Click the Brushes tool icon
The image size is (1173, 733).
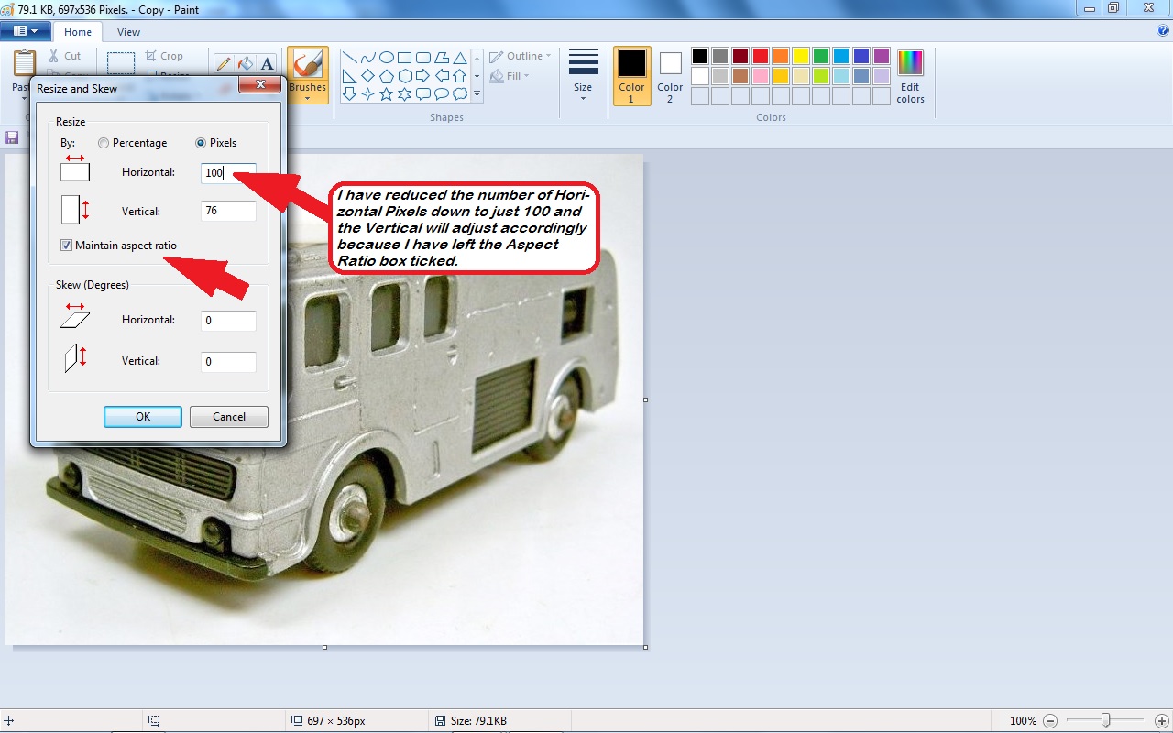coord(307,64)
